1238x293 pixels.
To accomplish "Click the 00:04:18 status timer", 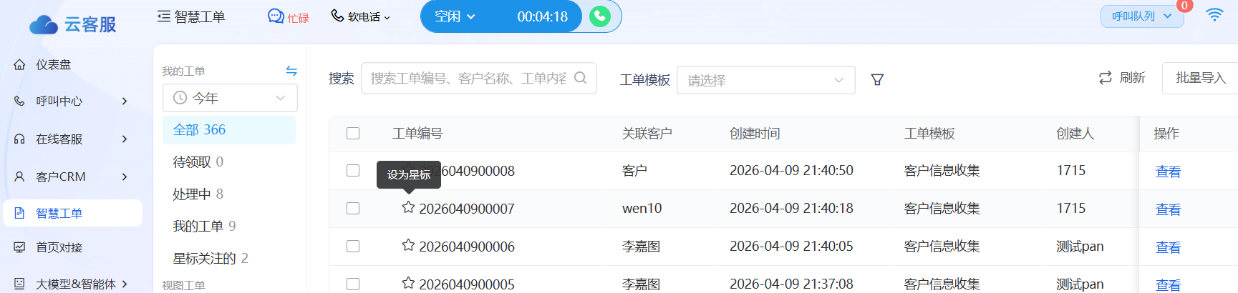I will (x=542, y=16).
